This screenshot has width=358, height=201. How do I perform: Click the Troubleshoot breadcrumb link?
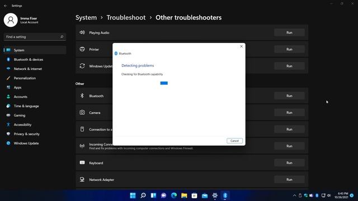pyautogui.click(x=126, y=17)
